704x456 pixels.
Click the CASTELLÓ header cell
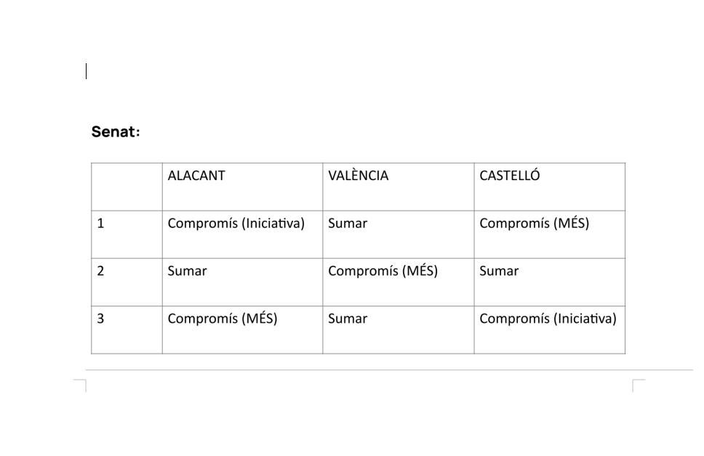[x=509, y=176]
